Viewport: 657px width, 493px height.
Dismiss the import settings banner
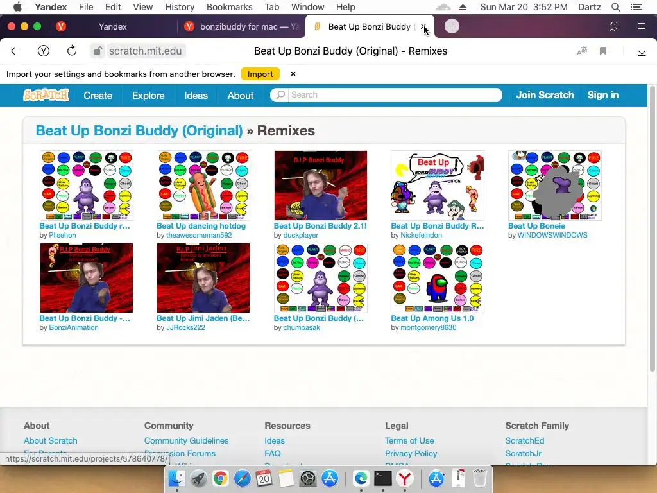coord(293,74)
